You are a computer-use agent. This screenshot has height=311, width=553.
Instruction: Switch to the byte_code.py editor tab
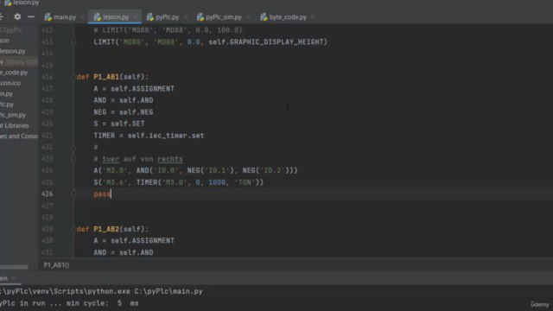(288, 17)
